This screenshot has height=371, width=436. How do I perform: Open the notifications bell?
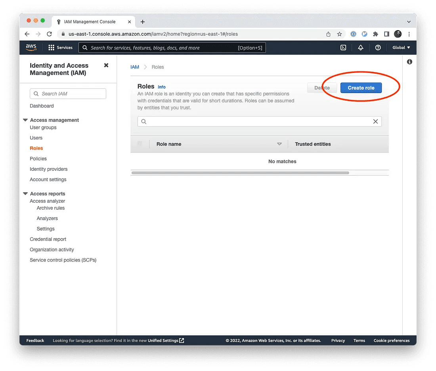click(361, 48)
